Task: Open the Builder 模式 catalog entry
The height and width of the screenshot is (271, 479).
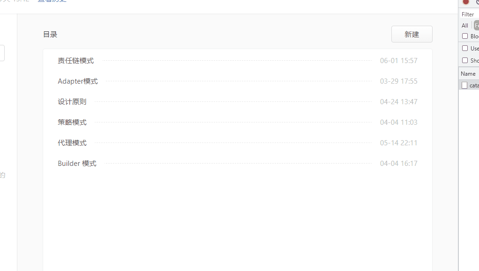Action: click(x=77, y=164)
